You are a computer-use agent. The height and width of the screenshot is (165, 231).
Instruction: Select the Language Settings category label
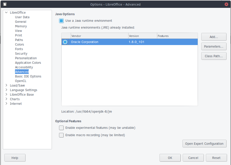[24, 90]
